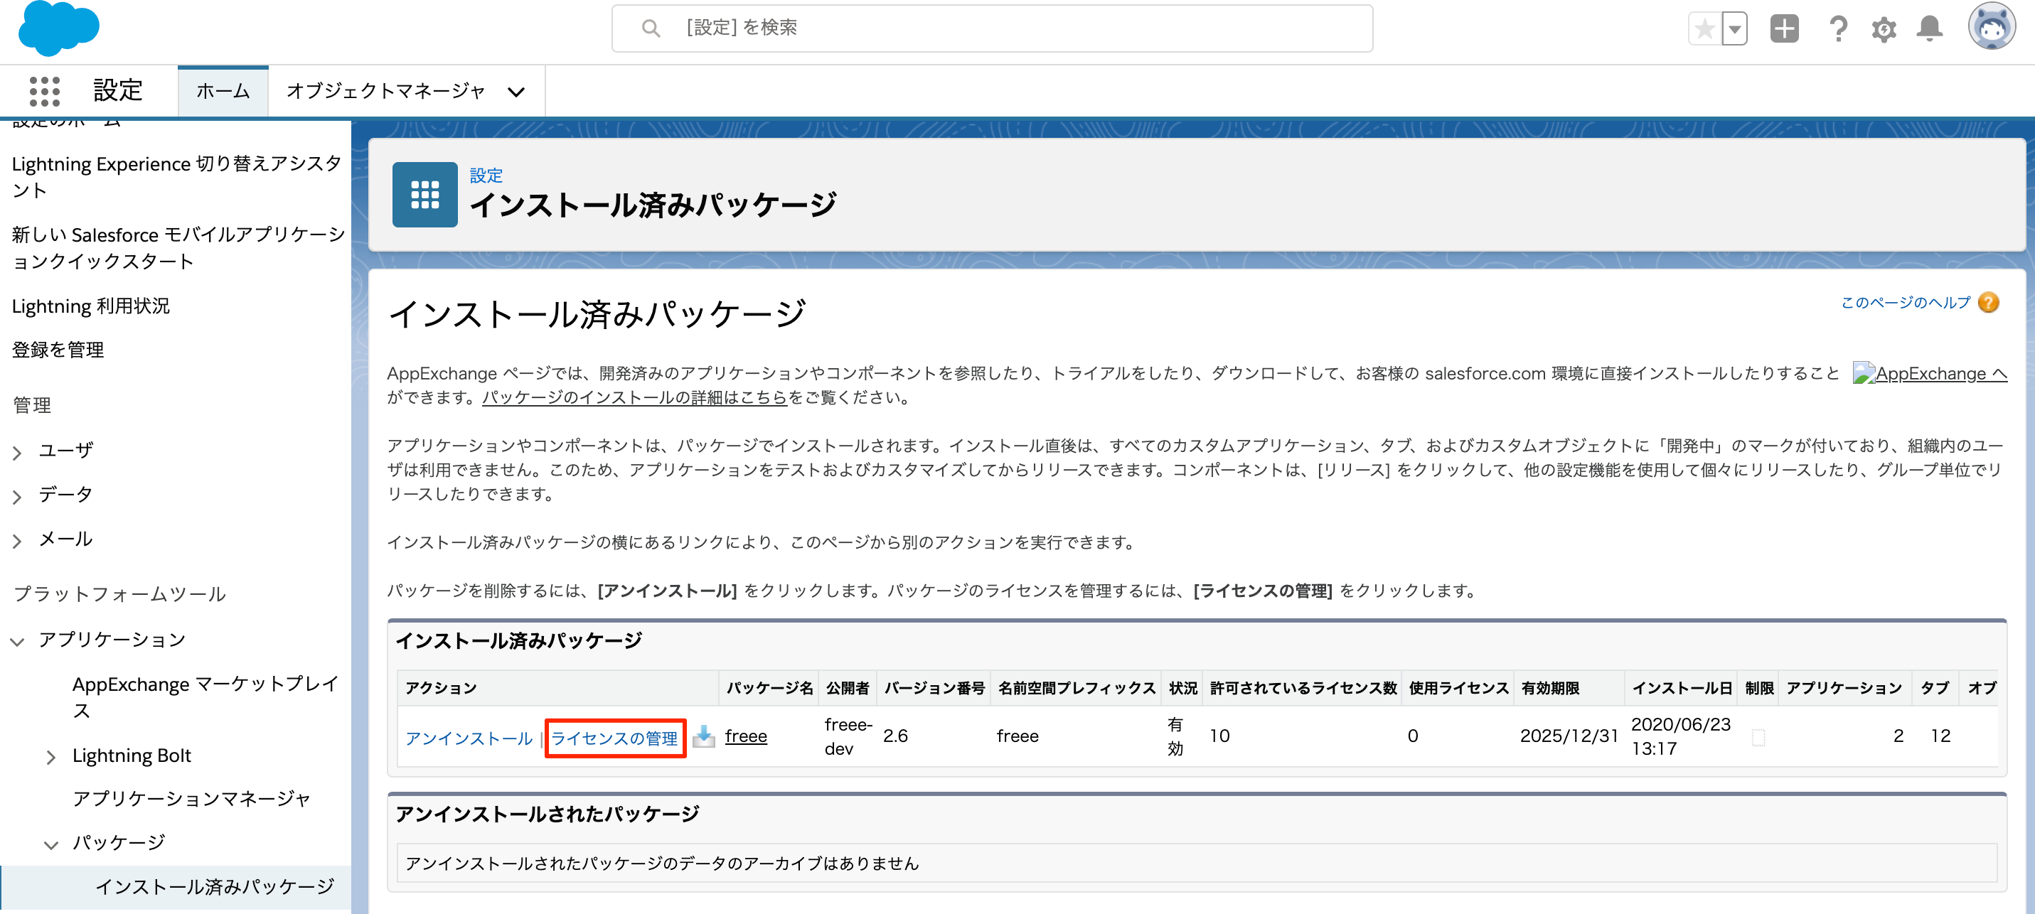Image resolution: width=2035 pixels, height=914 pixels.
Task: Collapse the アプリケーション sidebar section
Action: click(17, 642)
